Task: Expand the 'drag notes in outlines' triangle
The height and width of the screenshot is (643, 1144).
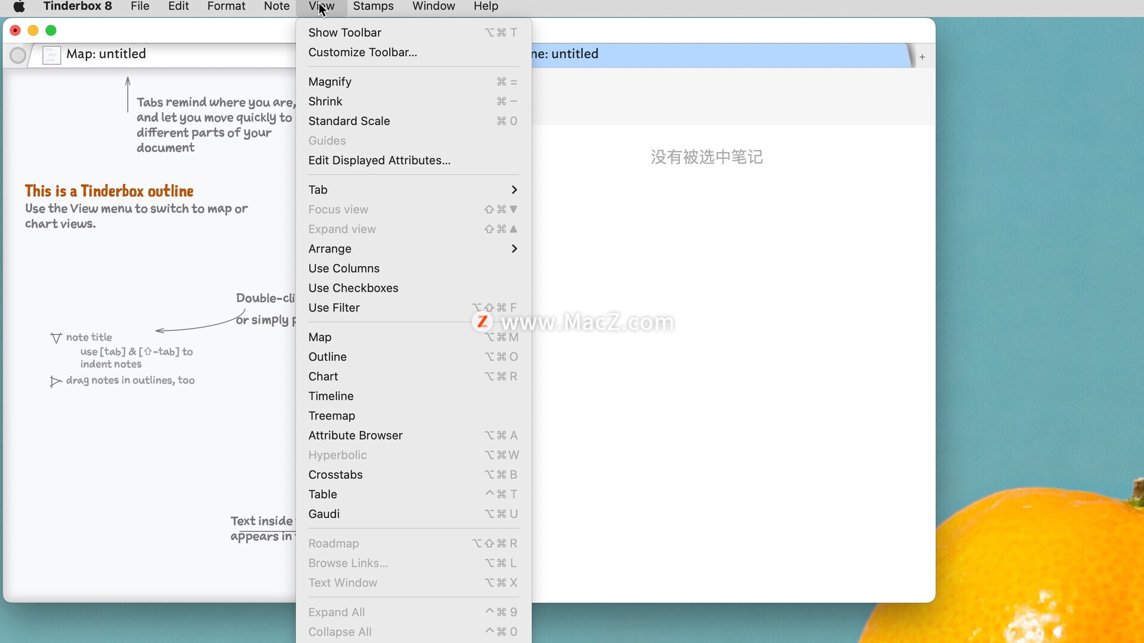Action: [x=56, y=381]
